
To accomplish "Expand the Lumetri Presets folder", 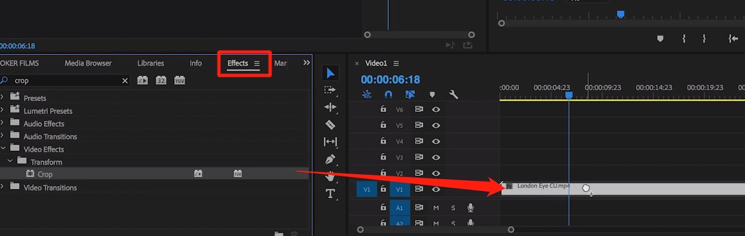I will [x=2, y=110].
